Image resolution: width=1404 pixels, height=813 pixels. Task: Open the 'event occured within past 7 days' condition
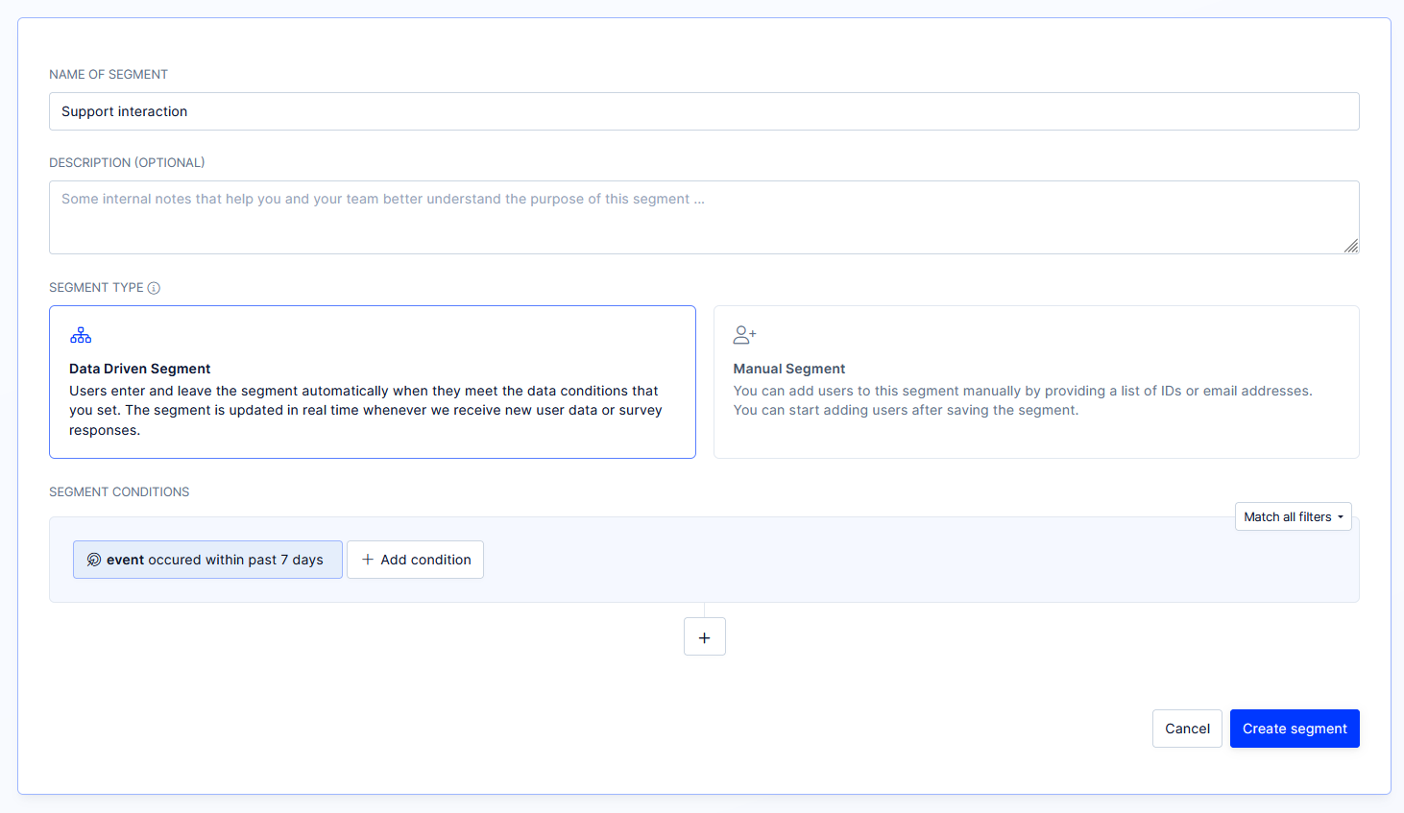(207, 559)
